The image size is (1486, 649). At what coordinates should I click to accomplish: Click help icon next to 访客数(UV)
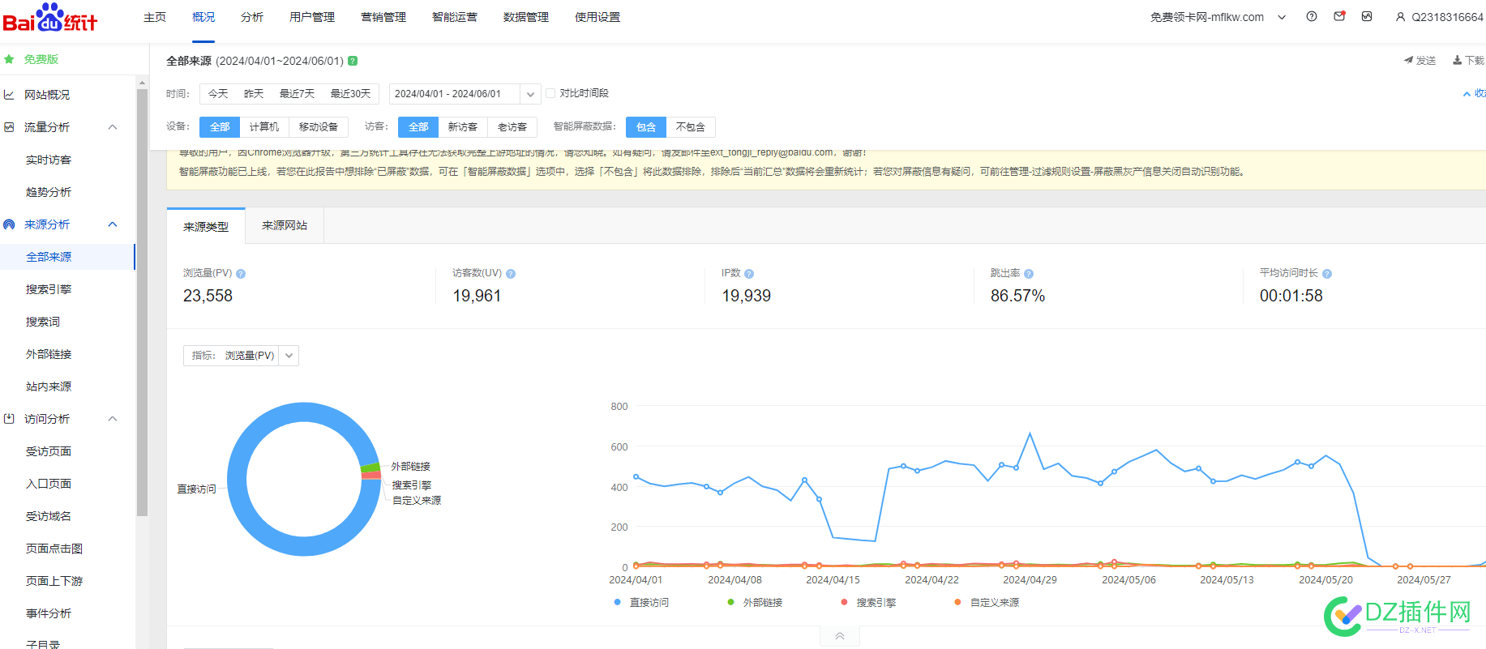[x=511, y=274]
